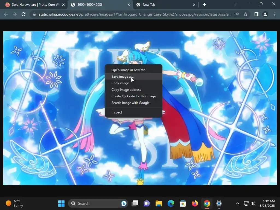Open weather widget 68°F Sunny
The width and height of the screenshot is (280, 210).
[x=14, y=203]
